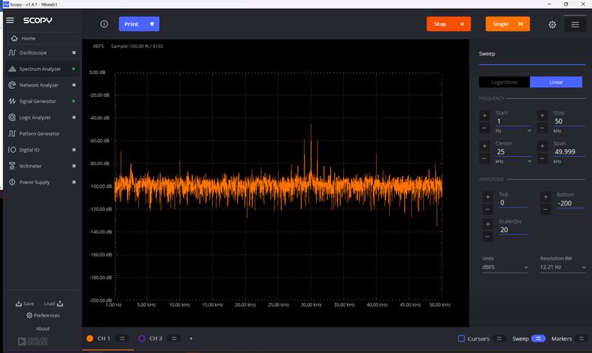Open the CH 1 settings icon
Image resolution: width=592 pixels, height=353 pixels.
click(122, 339)
